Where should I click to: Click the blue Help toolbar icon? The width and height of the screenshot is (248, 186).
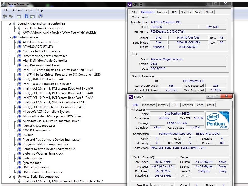[27, 16]
